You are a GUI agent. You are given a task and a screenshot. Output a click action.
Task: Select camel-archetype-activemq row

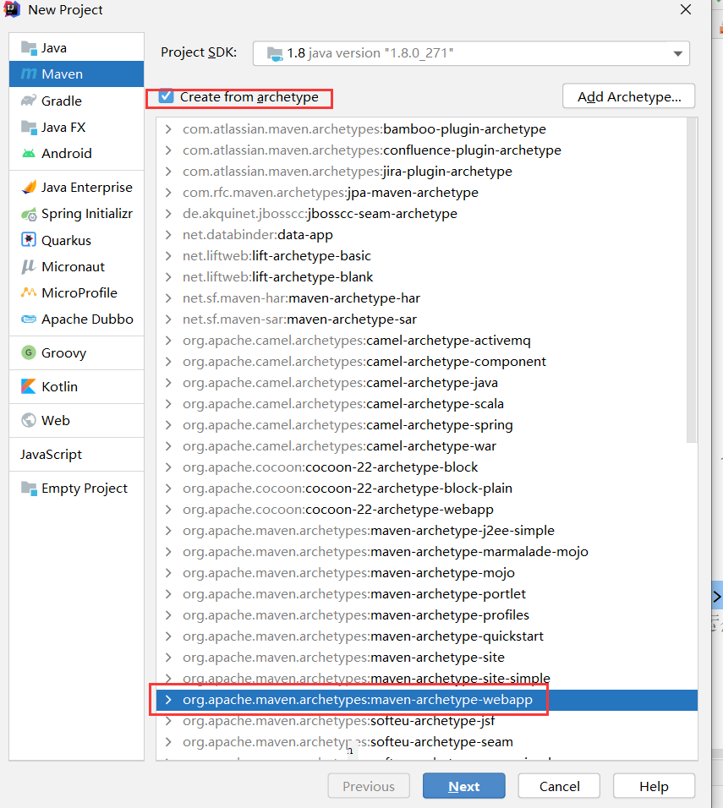point(426,340)
